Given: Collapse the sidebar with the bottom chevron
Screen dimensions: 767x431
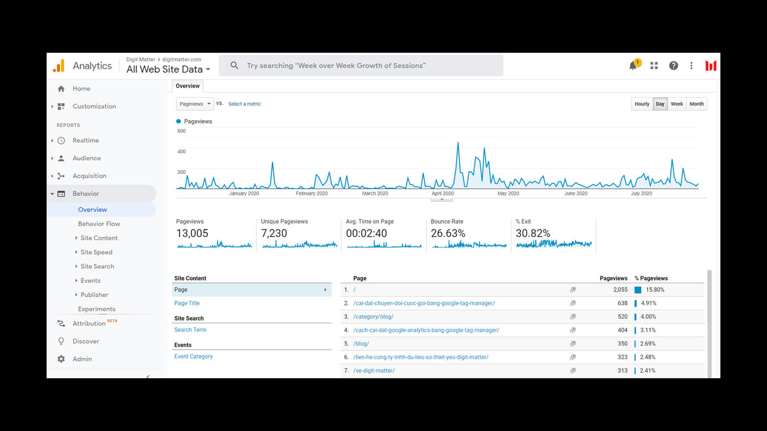Looking at the screenshot, I should (148, 377).
